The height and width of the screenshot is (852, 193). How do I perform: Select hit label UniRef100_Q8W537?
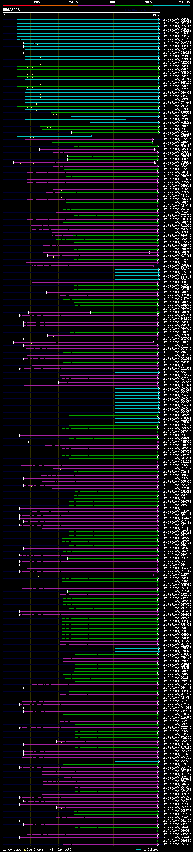coord(177,136)
